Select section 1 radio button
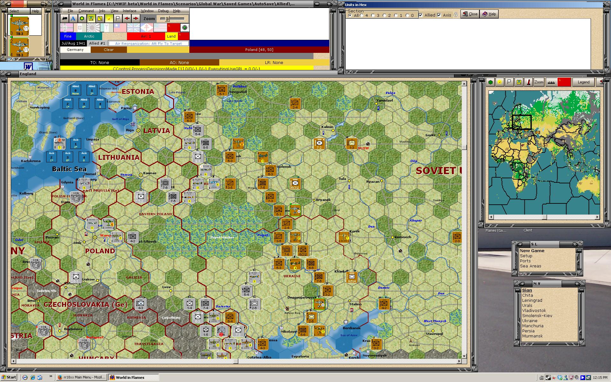This screenshot has width=611, height=382. [396, 15]
